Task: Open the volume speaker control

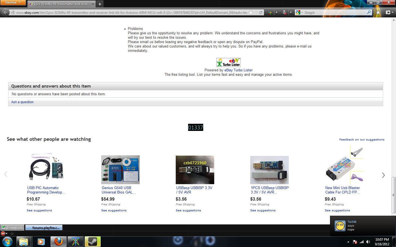Action: click(368, 242)
